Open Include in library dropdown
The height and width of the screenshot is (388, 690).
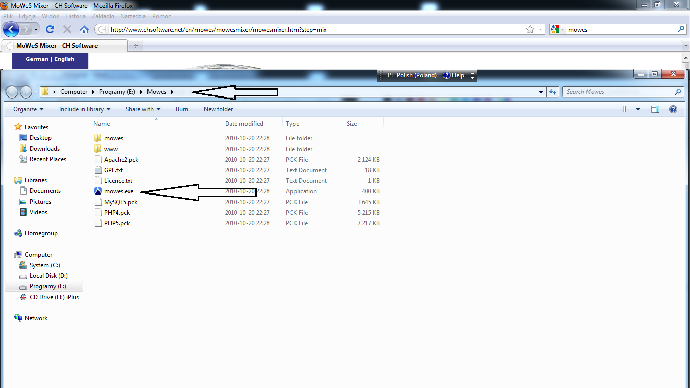pos(84,109)
